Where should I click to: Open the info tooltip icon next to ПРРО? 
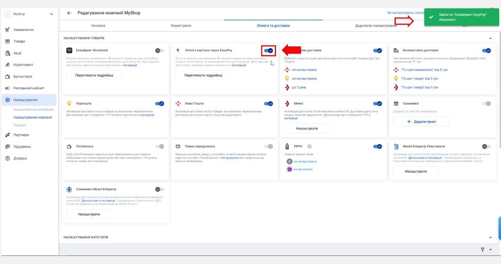click(x=309, y=147)
